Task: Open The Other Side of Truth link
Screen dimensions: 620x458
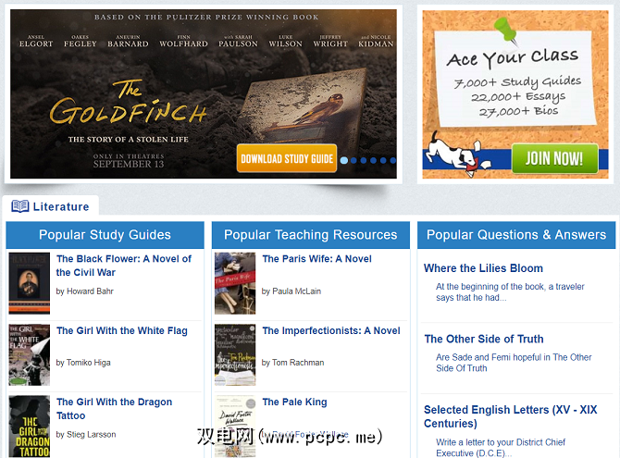Action: [484, 339]
